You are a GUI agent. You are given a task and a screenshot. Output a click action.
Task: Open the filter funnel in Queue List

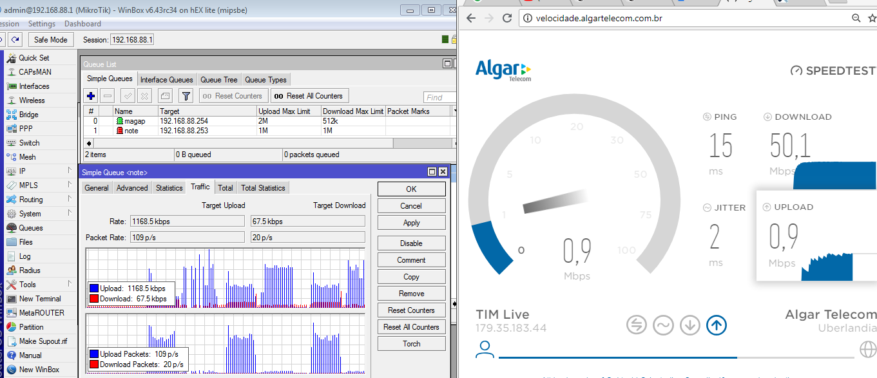pos(186,96)
